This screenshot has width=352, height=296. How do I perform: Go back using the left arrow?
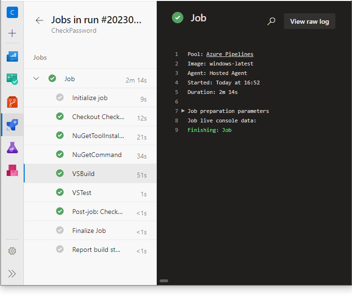39,20
